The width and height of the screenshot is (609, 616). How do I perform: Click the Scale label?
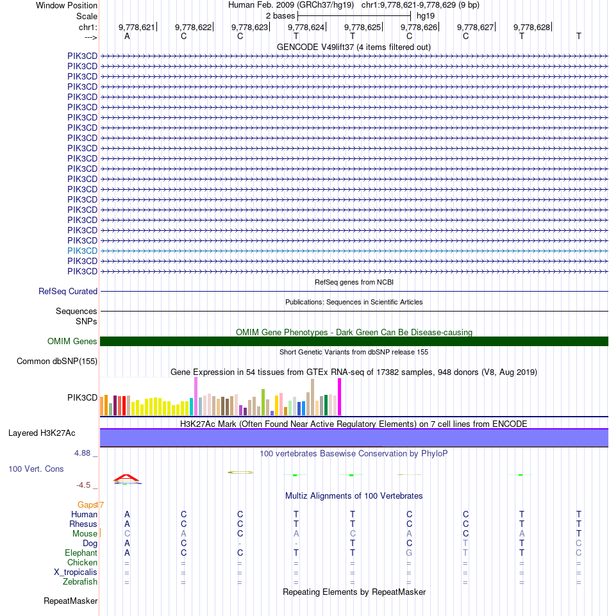[87, 17]
